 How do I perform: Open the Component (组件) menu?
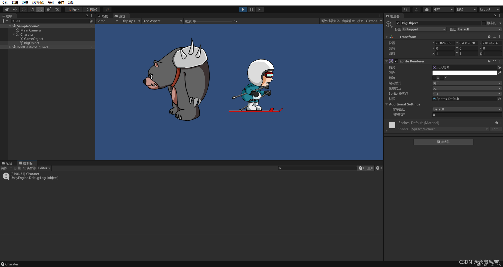pos(51,3)
